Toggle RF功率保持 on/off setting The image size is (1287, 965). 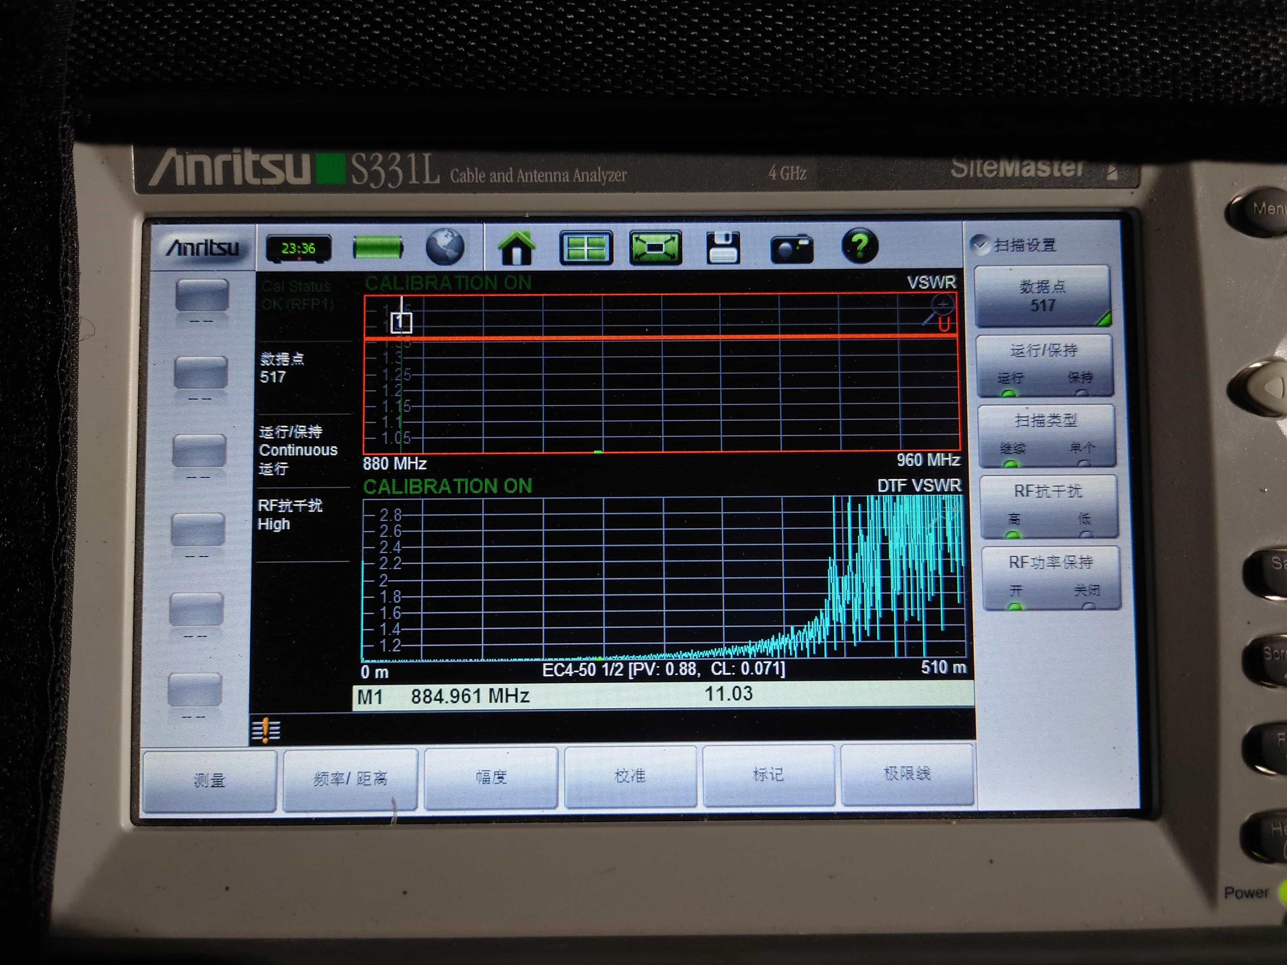pos(1051,577)
